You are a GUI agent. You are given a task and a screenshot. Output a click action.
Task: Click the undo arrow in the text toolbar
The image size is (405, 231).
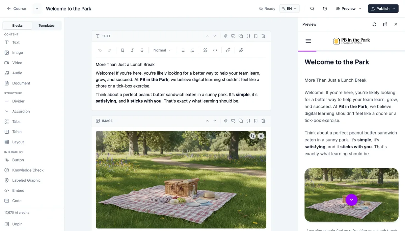(x=100, y=50)
